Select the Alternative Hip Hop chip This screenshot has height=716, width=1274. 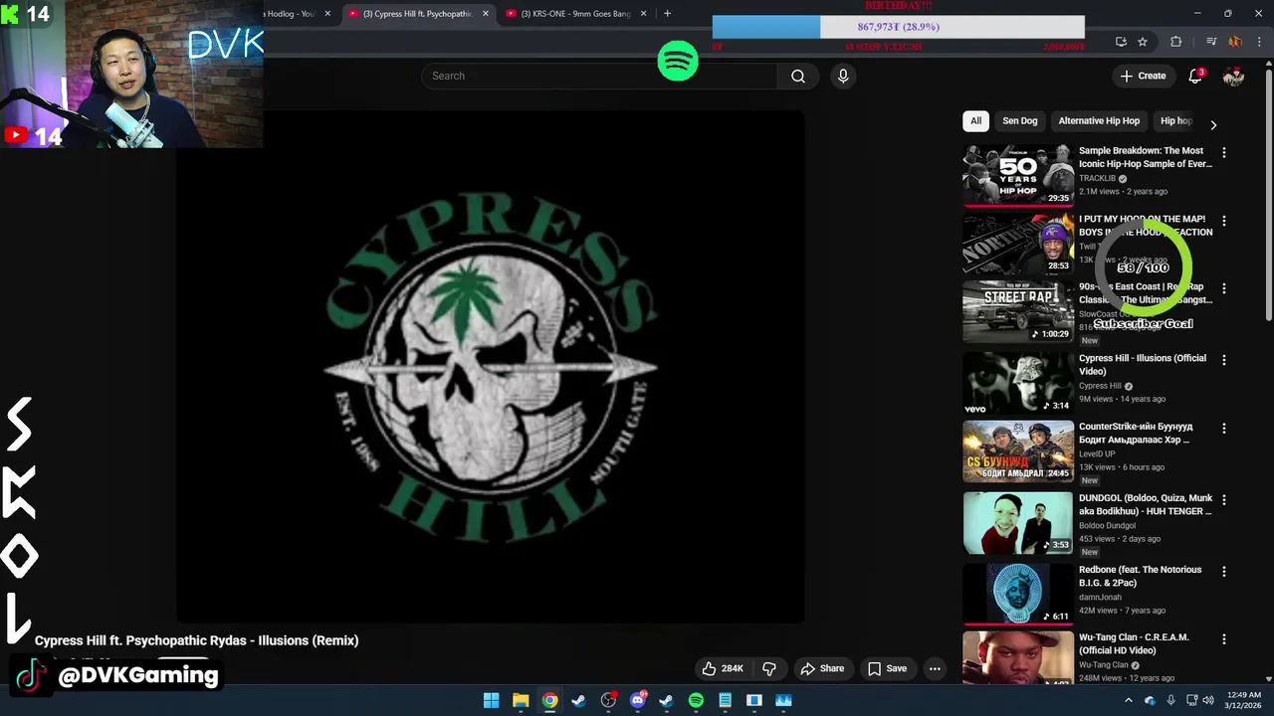pyautogui.click(x=1099, y=121)
